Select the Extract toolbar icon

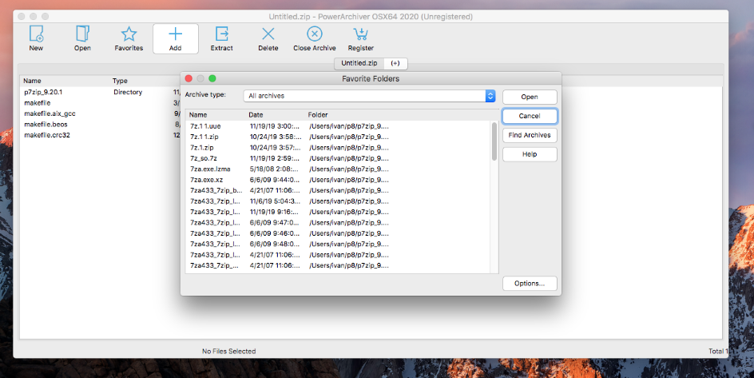pos(222,34)
